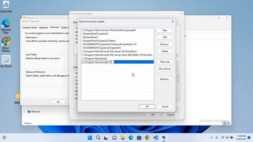This screenshot has height=142, width=253.
Task: Select the %SystemRoot%\system32 entry
Action: click(x=117, y=34)
